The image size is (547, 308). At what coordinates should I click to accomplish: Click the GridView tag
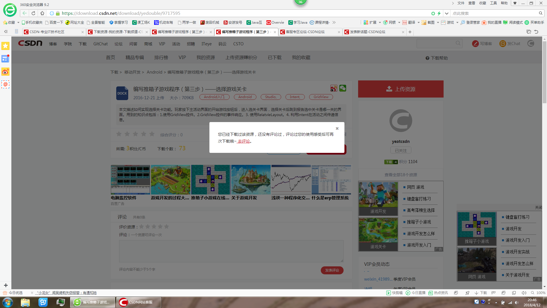321,97
